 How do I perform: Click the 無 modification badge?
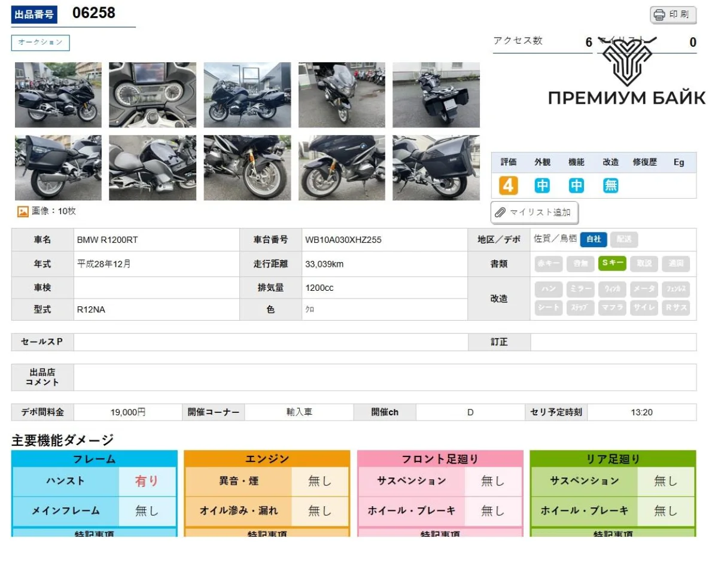[x=610, y=185]
